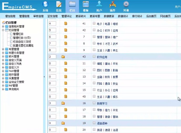Click file icon in row 生活|兴趣|养生
This screenshot has height=133, width=181.
click(x=66, y=50)
